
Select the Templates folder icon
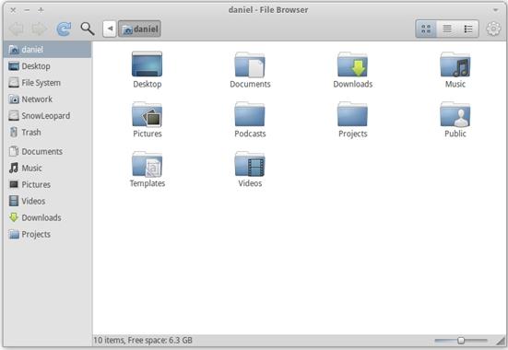click(x=148, y=164)
